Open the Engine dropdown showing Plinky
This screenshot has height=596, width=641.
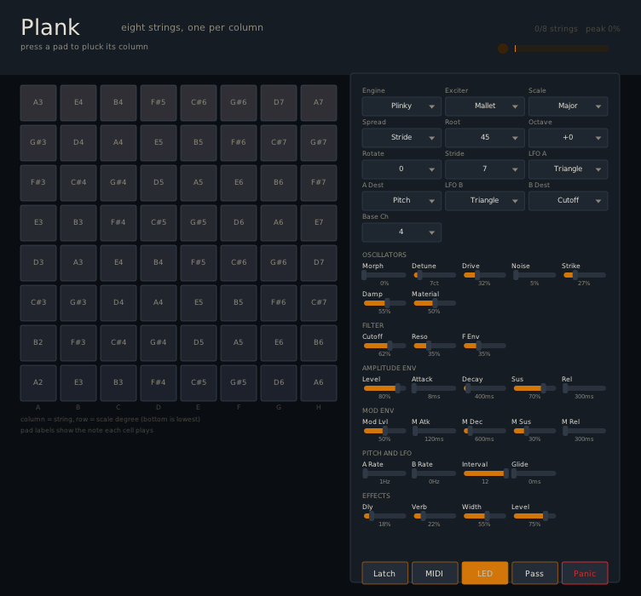pos(401,106)
